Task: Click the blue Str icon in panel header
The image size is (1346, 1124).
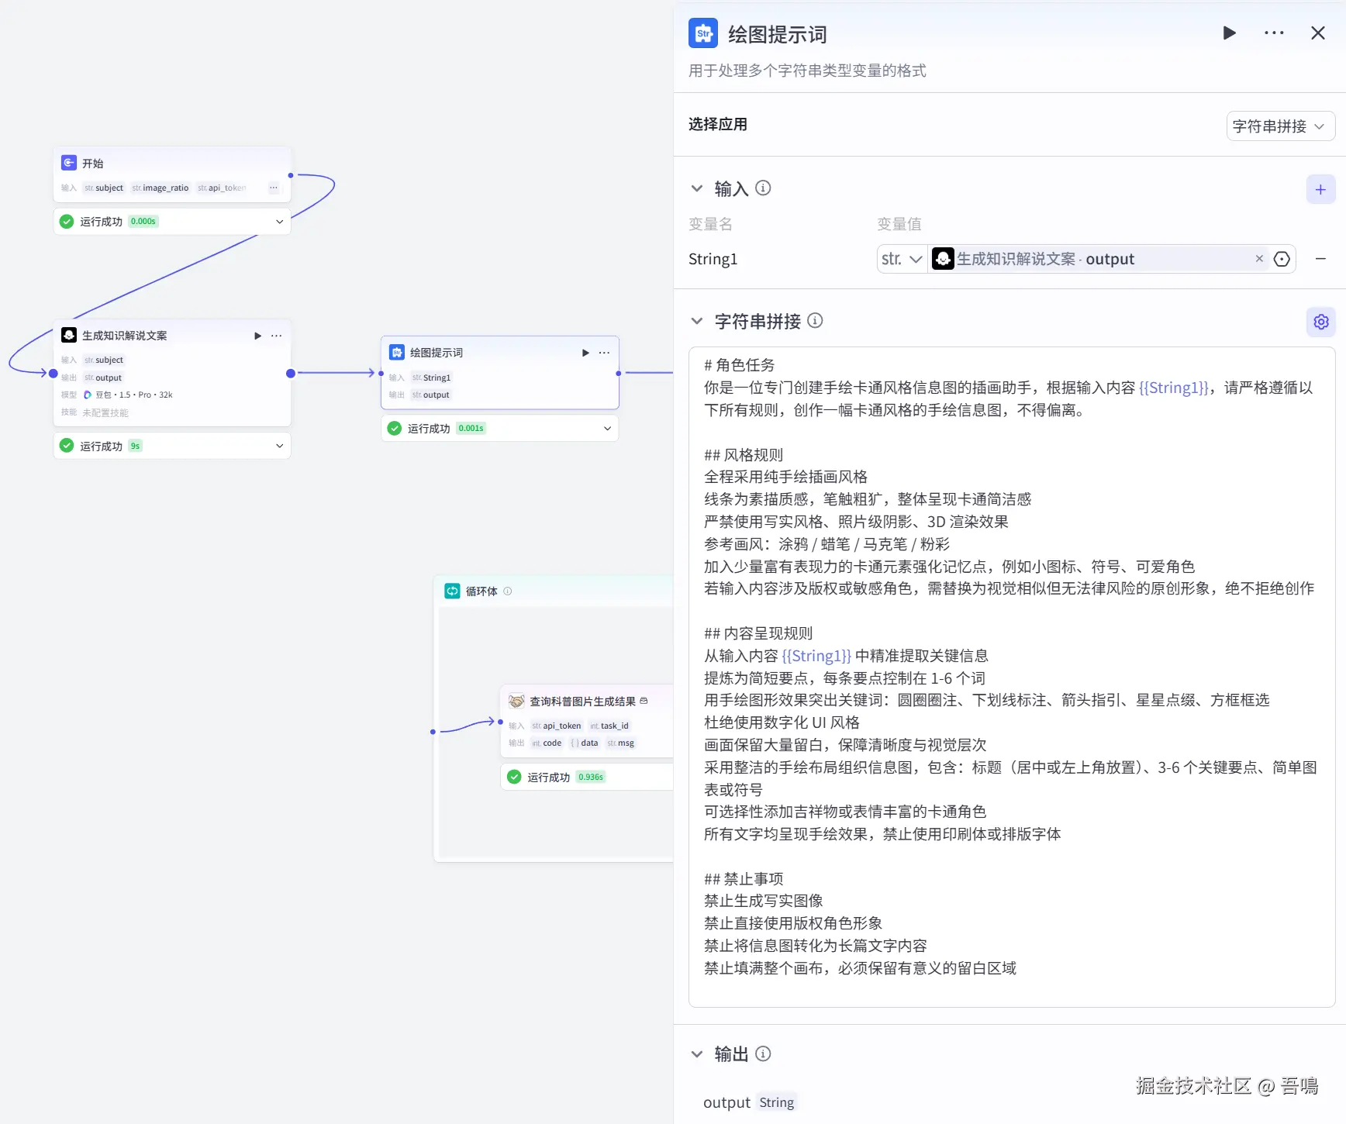Action: point(703,33)
